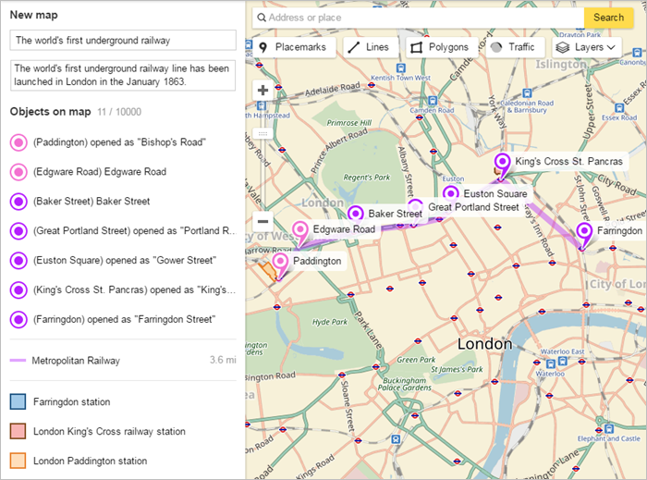
Task: Toggle the Traffic overlay
Action: [x=512, y=47]
